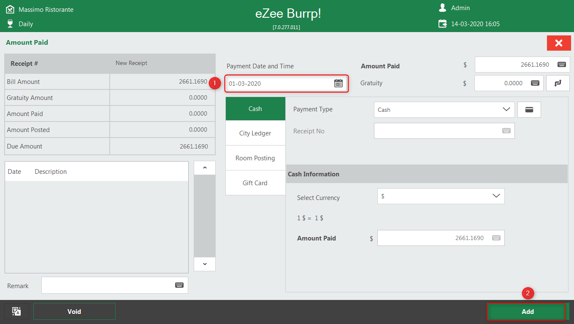Click the version text [7.0.277.011]
The width and height of the screenshot is (574, 324).
tap(286, 27)
